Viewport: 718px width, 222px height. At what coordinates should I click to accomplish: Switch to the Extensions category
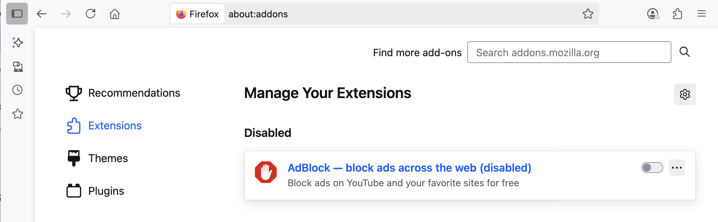pyautogui.click(x=115, y=125)
